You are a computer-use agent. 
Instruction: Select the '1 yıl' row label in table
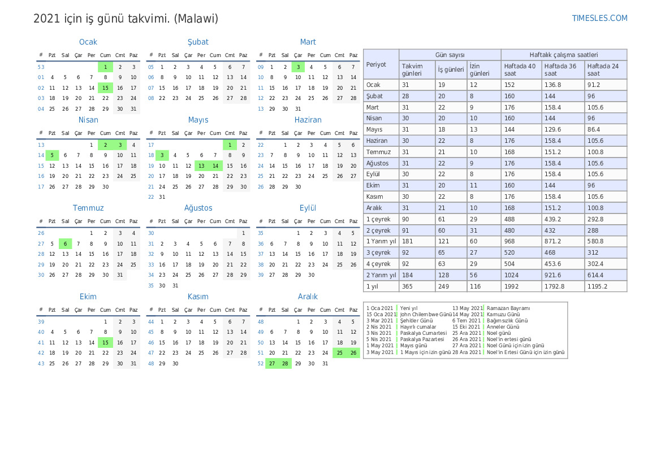(372, 286)
